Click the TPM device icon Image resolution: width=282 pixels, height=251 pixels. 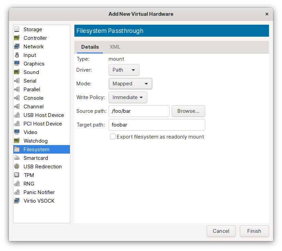tap(17, 175)
